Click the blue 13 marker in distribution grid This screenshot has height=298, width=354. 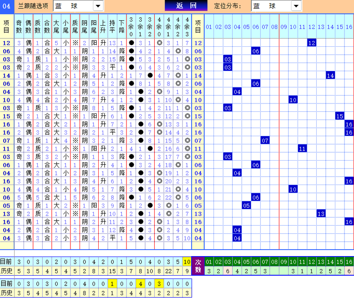pos(321,214)
